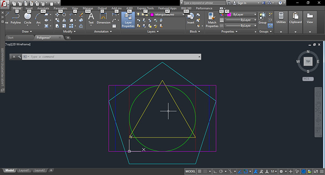Click the Autodesk Exchange X icon

pyautogui.click(x=263, y=3)
